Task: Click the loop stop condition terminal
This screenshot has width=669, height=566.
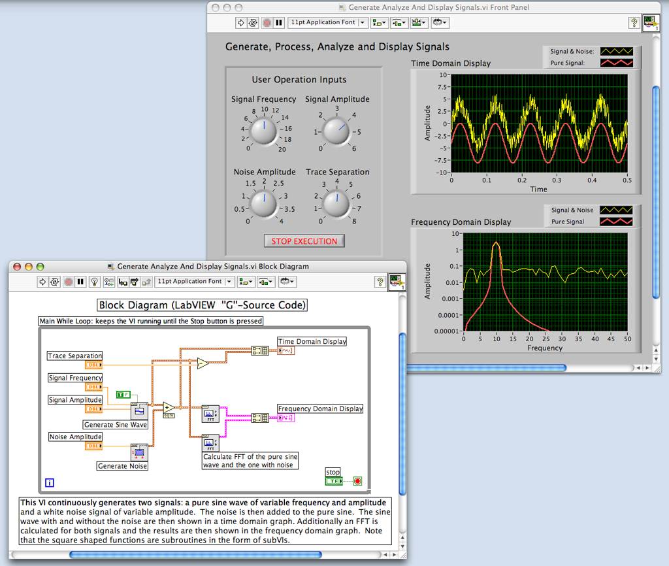Action: coord(357,481)
